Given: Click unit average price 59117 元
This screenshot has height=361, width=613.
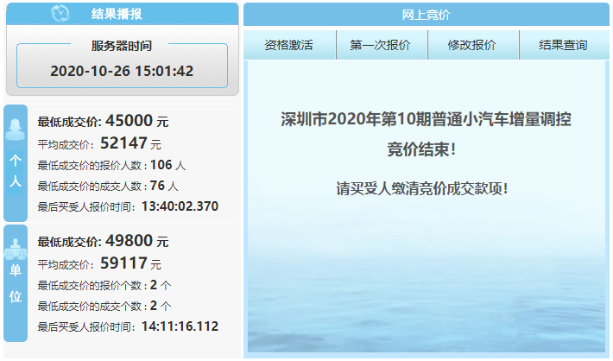Looking at the screenshot, I should point(130,263).
